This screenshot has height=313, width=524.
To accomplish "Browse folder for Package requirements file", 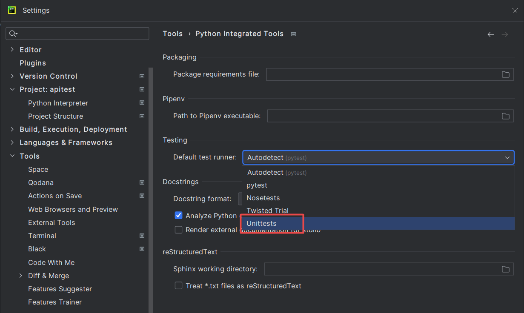I will 506,74.
